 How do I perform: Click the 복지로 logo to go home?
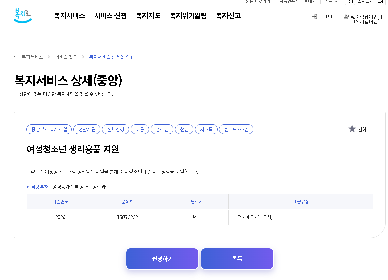22,15
